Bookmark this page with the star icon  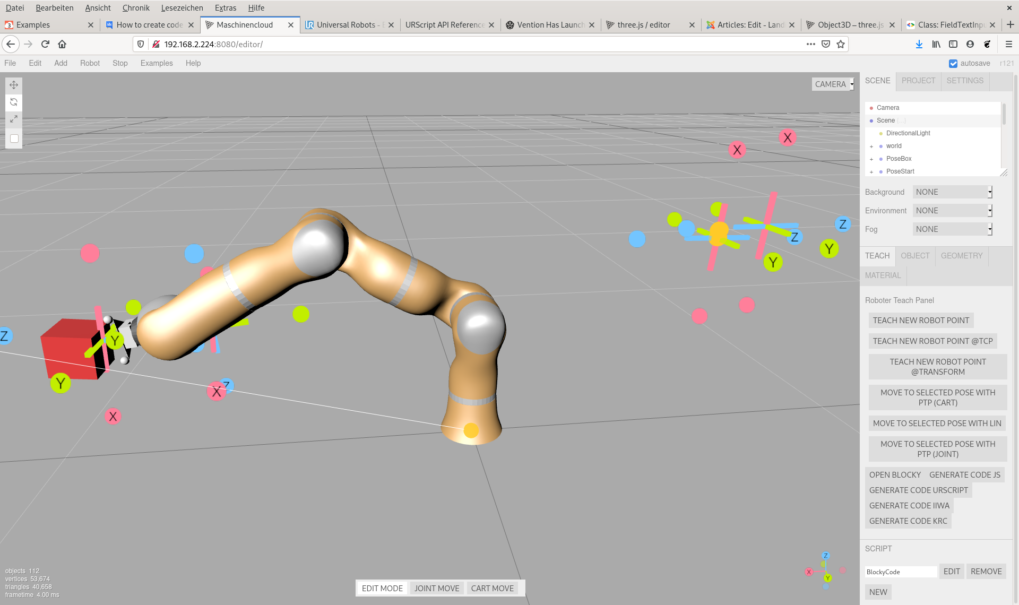click(x=841, y=44)
